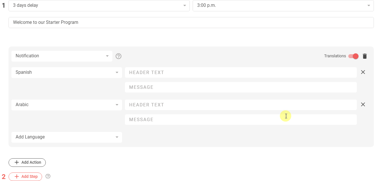Change the Arabic language selector

coord(67,105)
